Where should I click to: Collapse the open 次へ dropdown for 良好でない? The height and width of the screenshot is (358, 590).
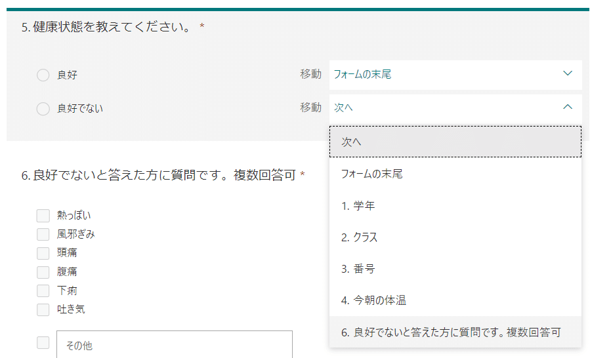455,108
